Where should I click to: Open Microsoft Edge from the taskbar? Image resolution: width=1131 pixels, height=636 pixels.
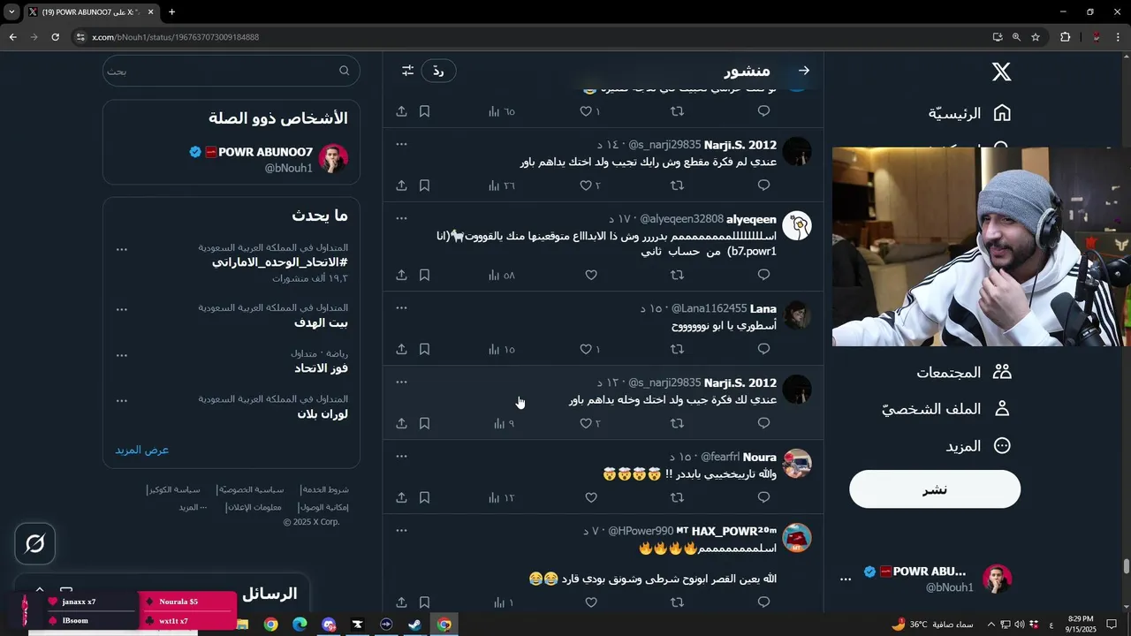[300, 625]
